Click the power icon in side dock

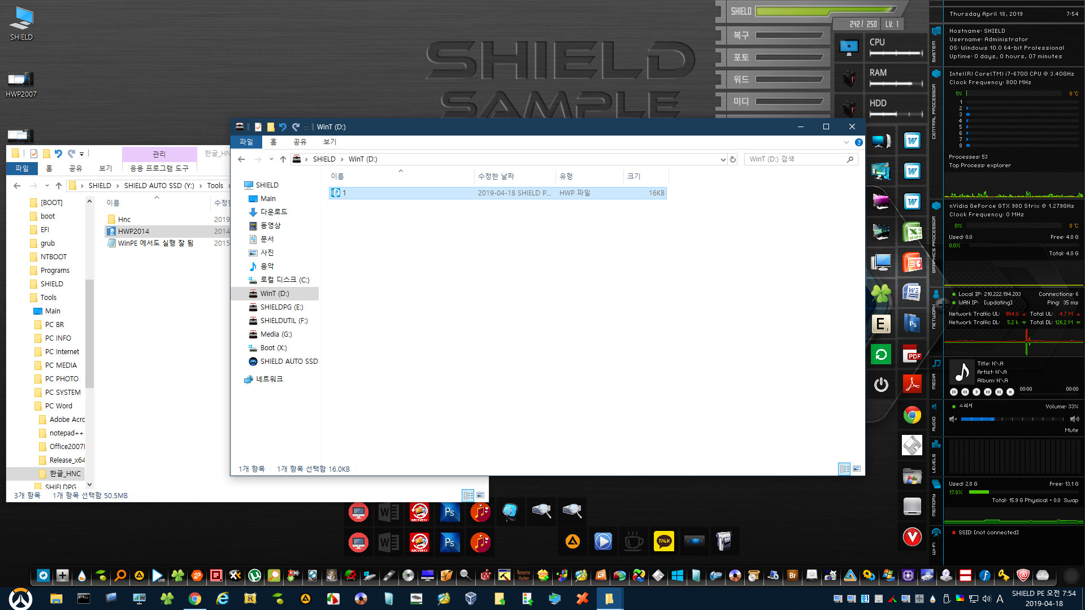881,385
